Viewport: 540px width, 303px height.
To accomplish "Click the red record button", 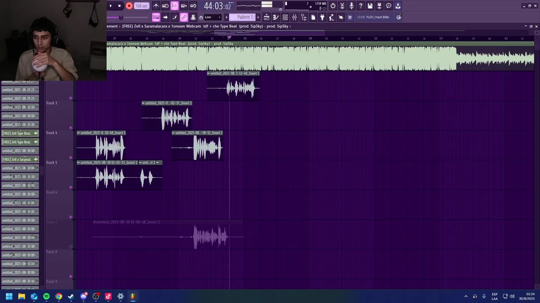I will 129,6.
